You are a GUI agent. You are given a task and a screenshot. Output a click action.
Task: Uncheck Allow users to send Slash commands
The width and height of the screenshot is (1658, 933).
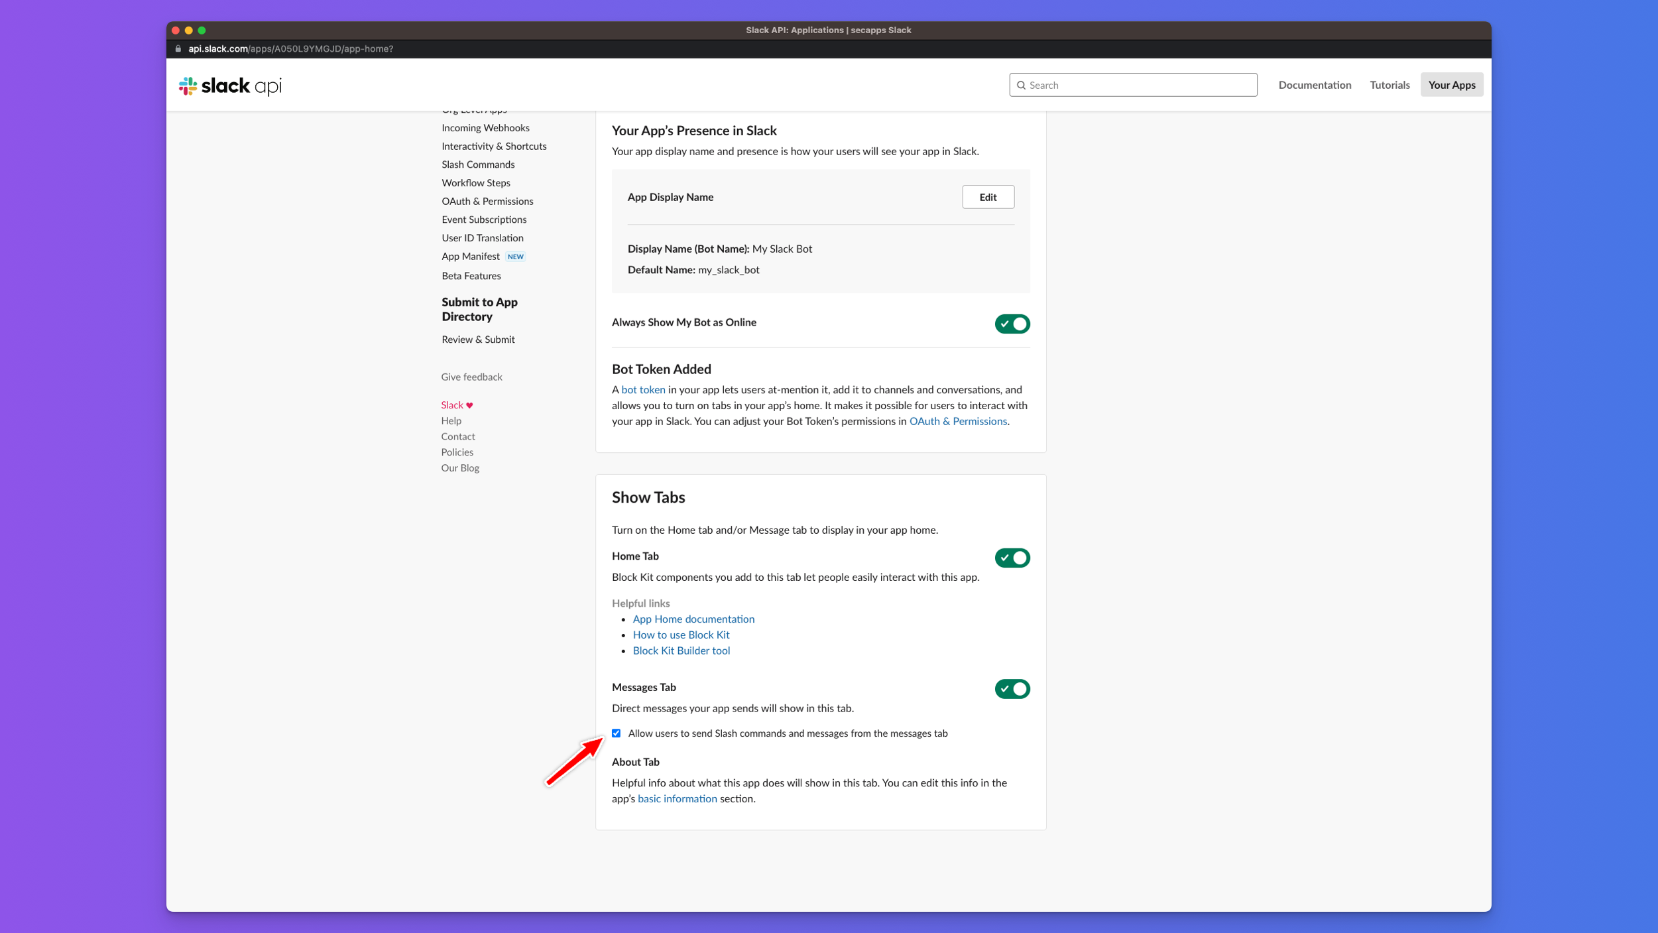click(616, 733)
